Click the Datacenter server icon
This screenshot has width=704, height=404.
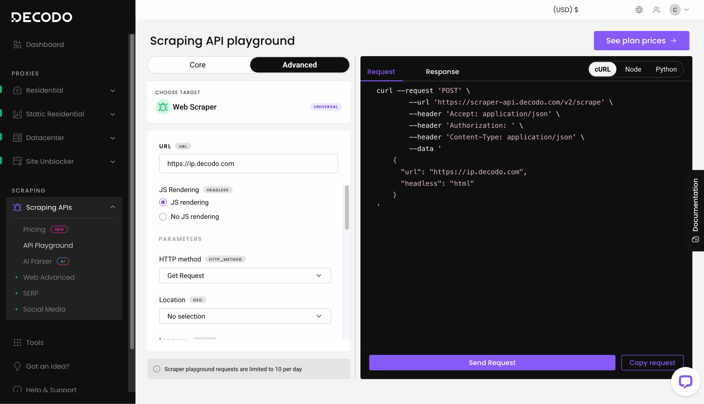coord(17,138)
